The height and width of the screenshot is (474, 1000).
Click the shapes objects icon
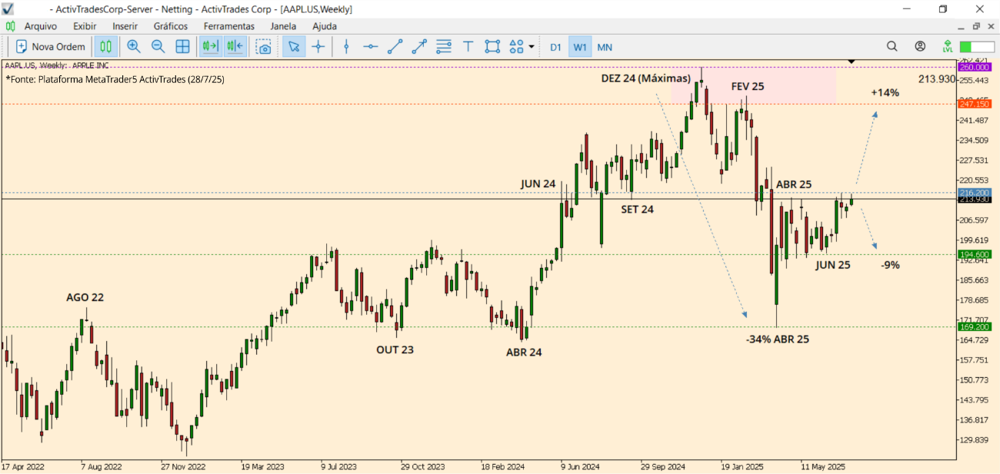(516, 46)
